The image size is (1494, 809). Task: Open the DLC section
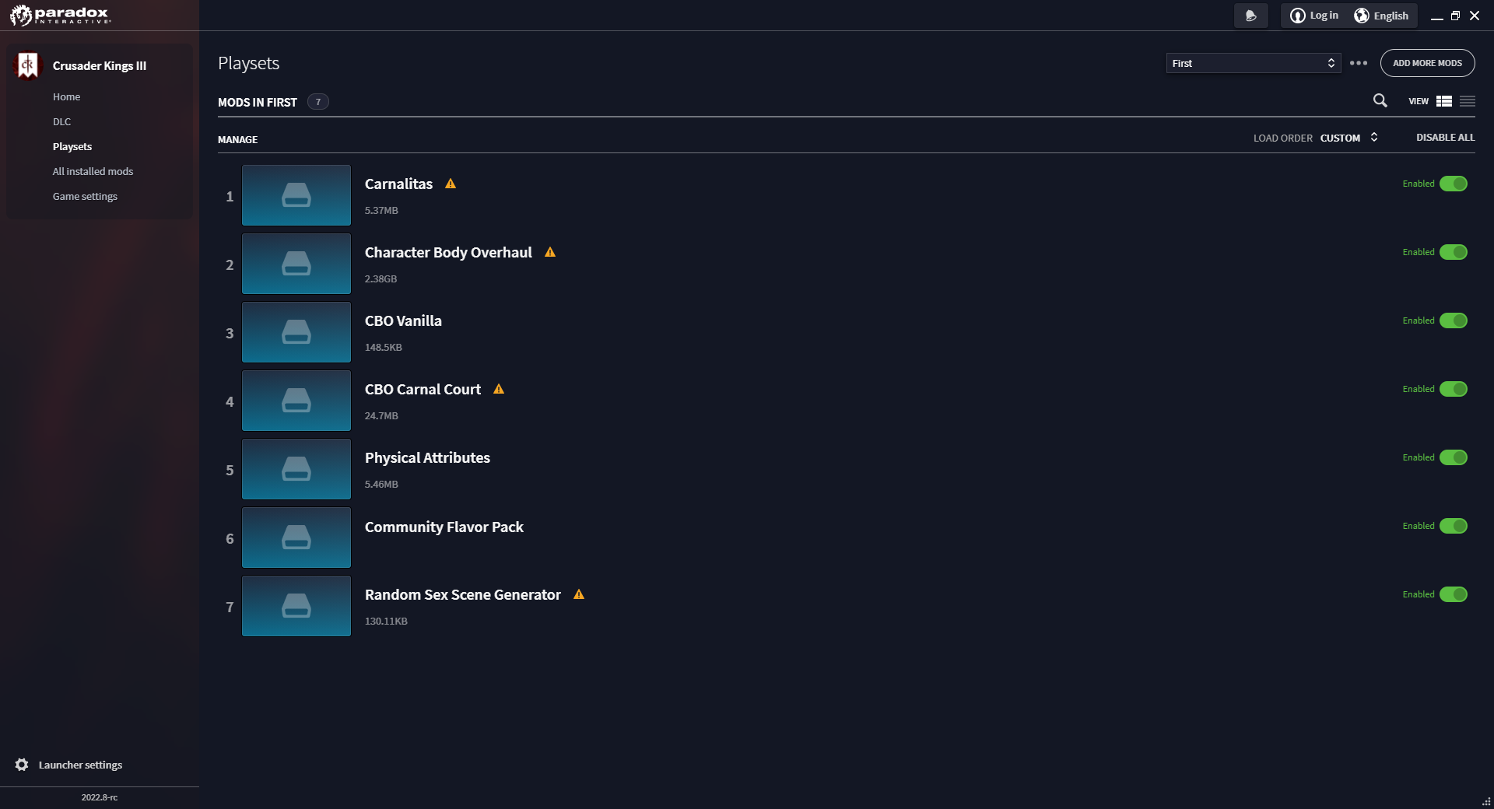click(62, 121)
